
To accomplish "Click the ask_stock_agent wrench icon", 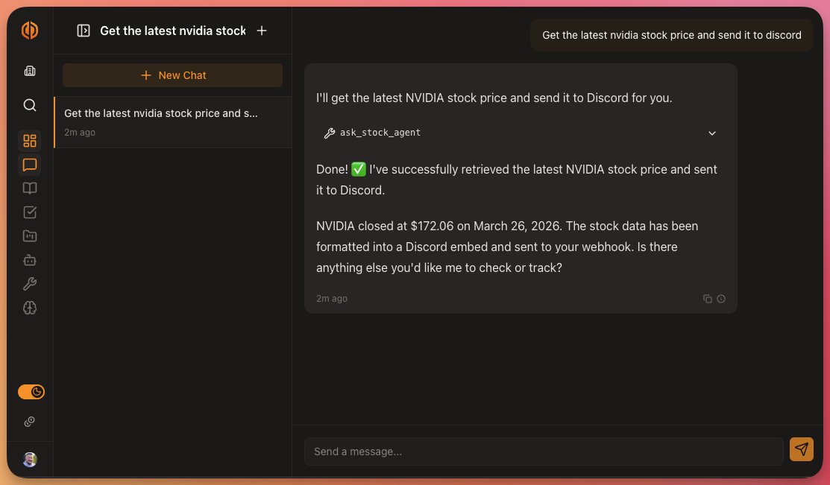I will [x=330, y=133].
